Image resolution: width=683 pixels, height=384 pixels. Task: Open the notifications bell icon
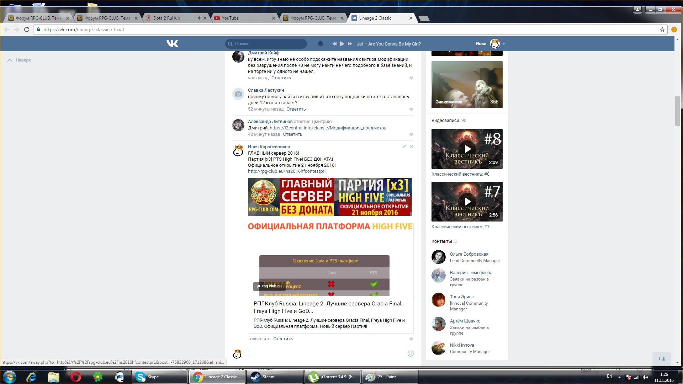pyautogui.click(x=320, y=43)
